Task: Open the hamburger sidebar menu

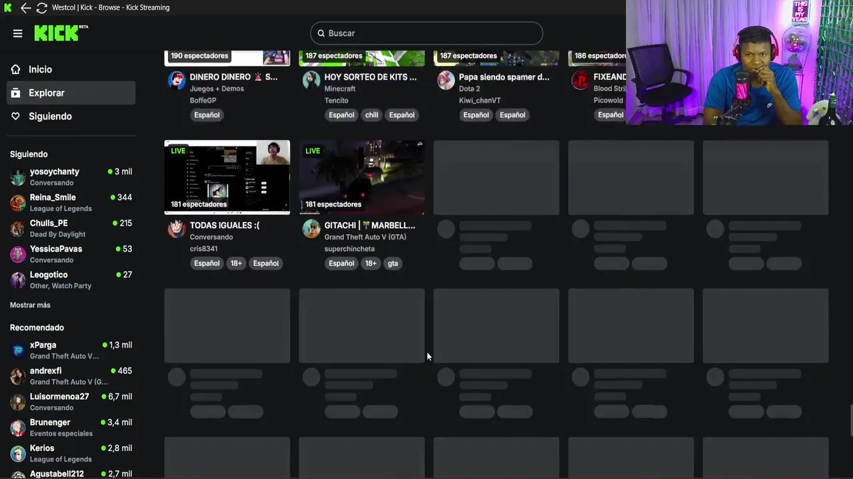Action: pos(18,33)
